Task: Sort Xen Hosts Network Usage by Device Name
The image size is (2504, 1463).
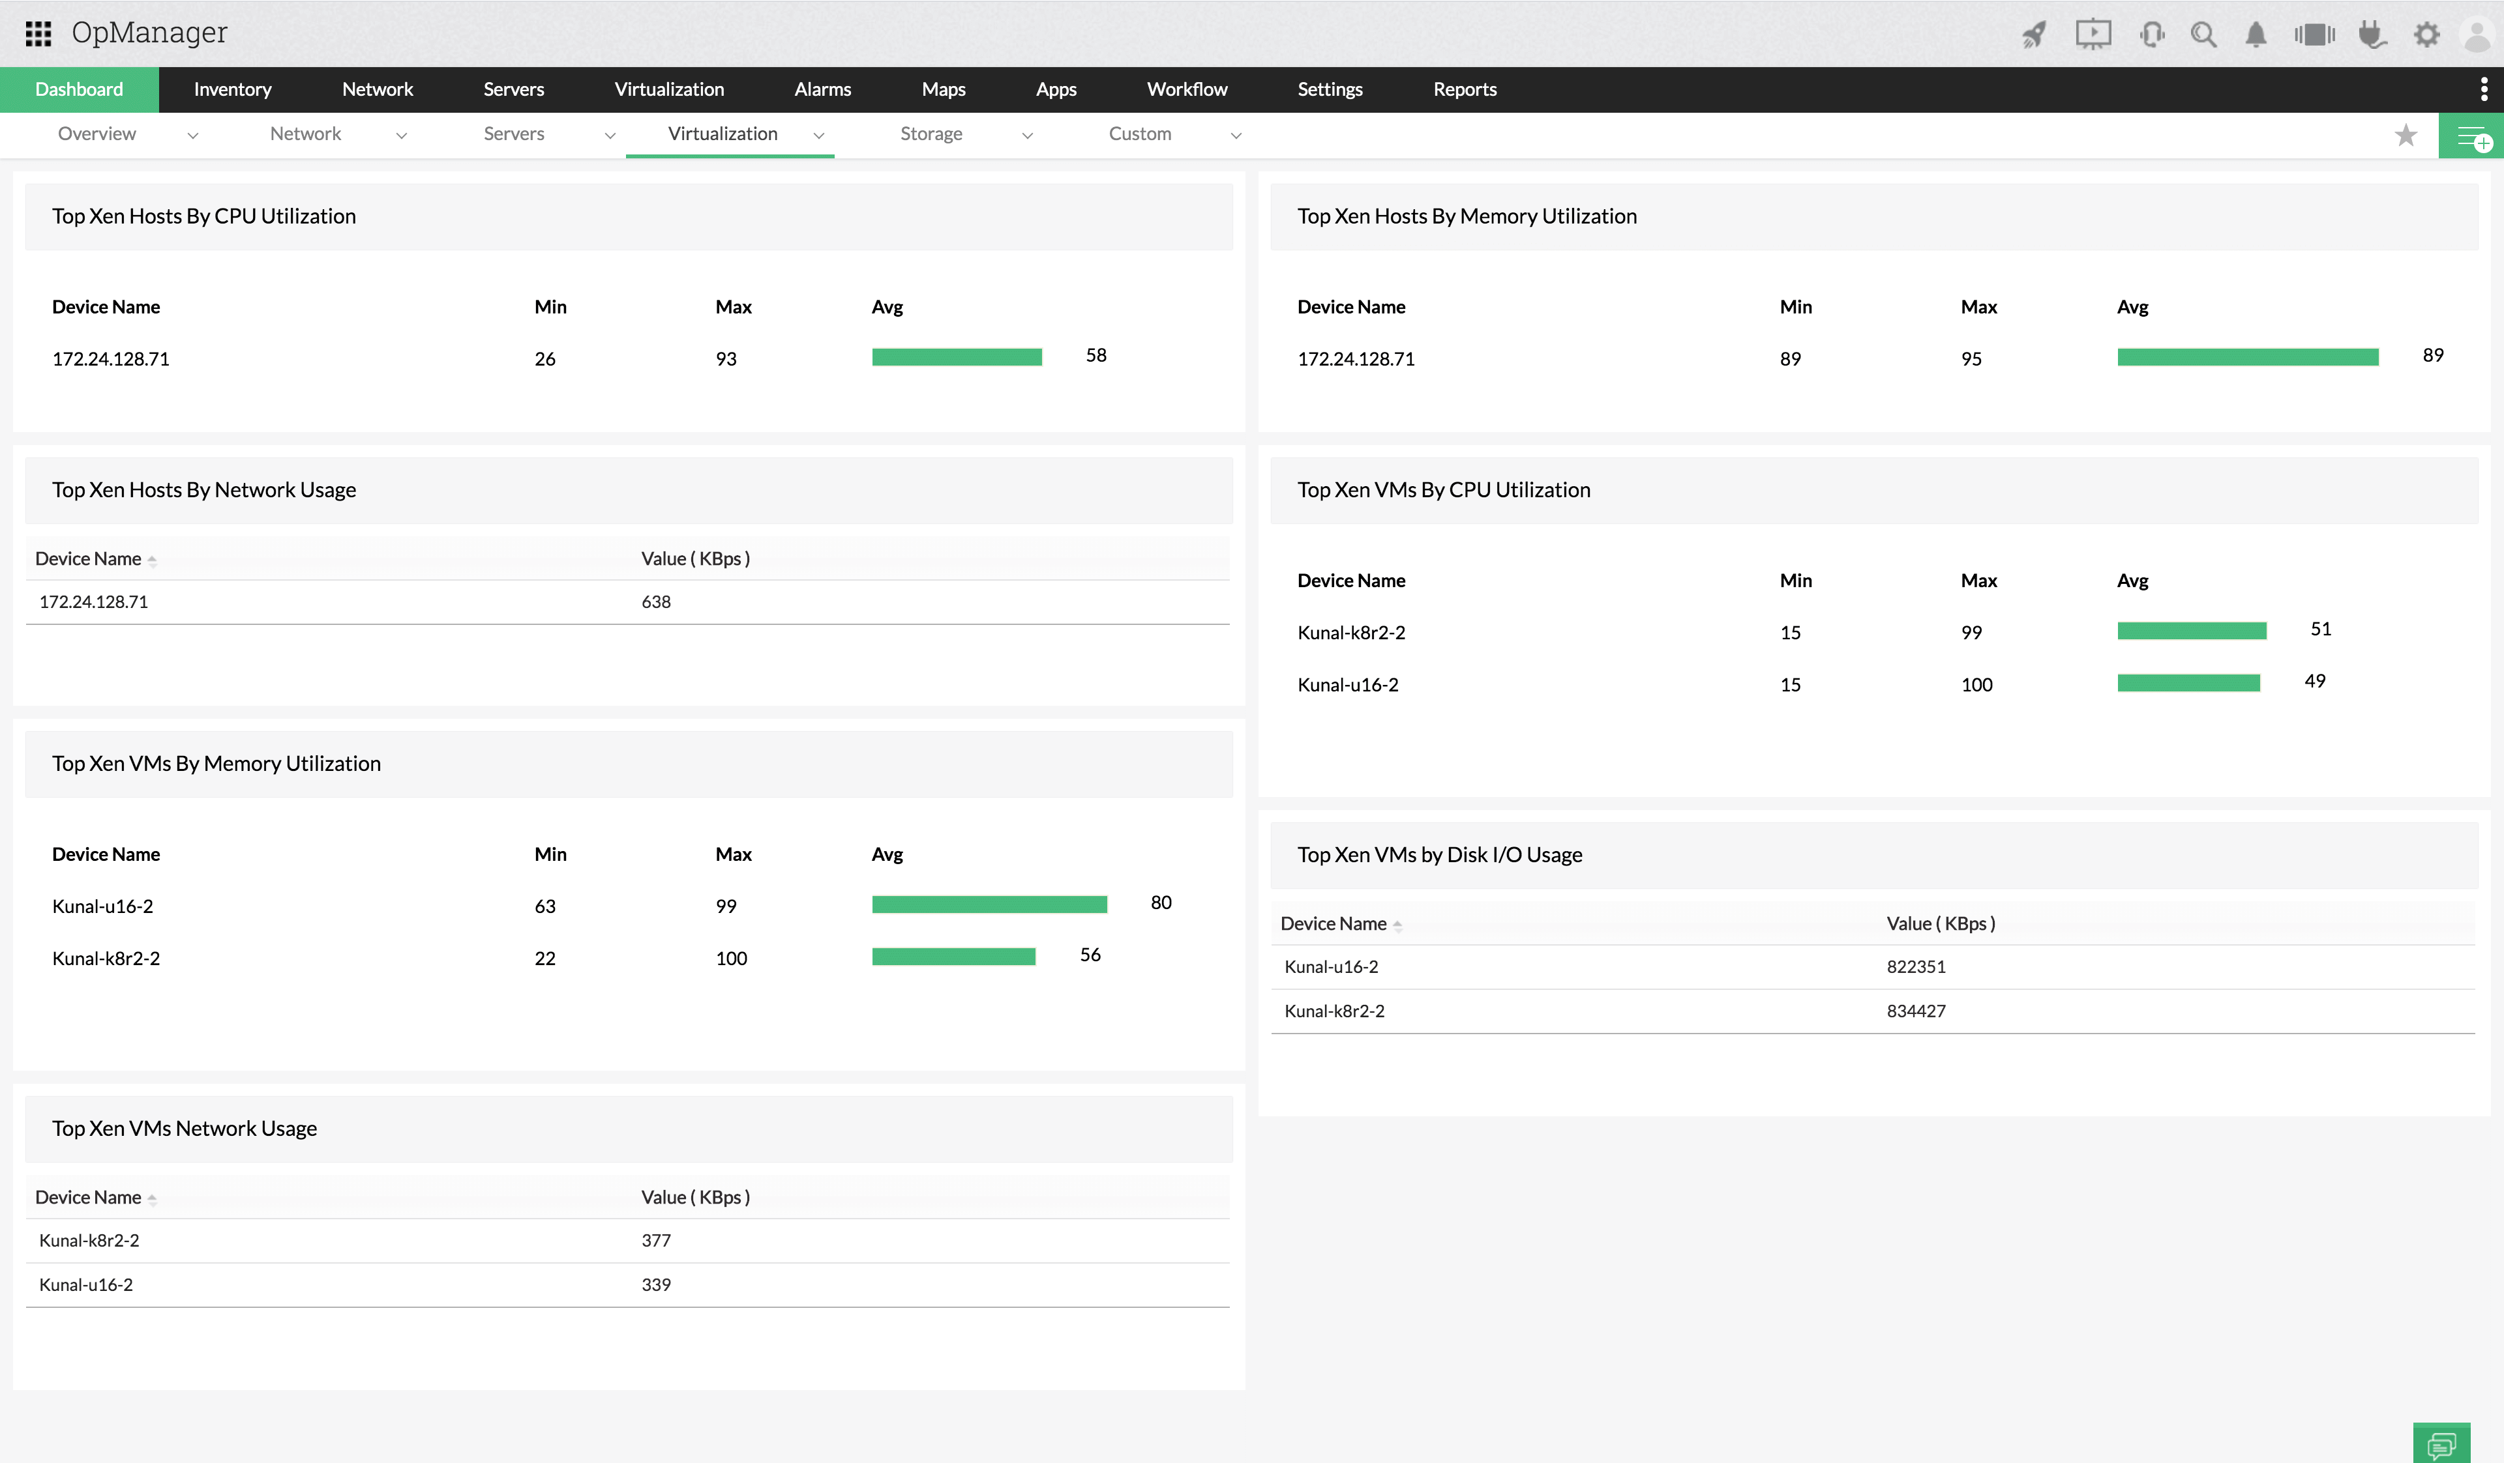Action: click(x=89, y=558)
